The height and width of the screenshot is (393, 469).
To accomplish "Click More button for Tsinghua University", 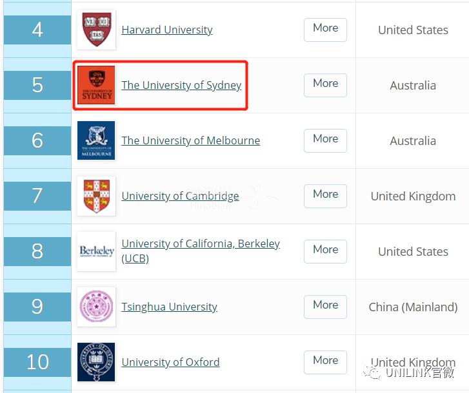I will [325, 307].
